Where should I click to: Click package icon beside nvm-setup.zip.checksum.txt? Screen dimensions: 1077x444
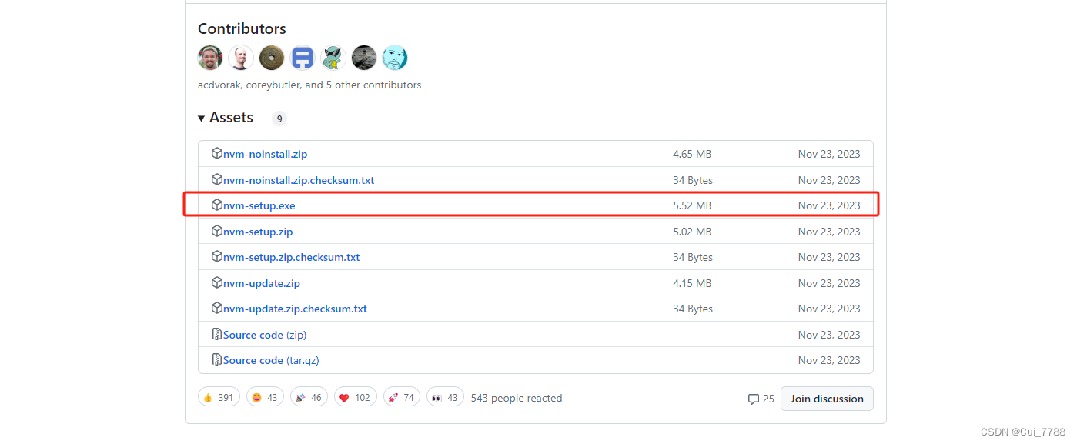[x=217, y=257]
